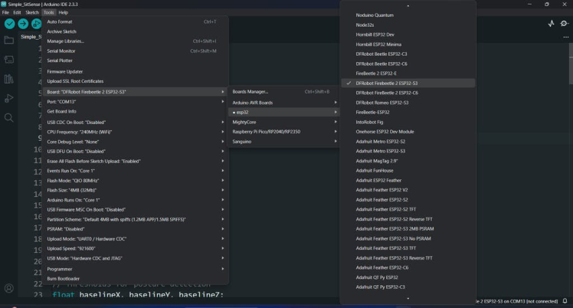Open Serial Monitor icon at top right

click(565, 24)
